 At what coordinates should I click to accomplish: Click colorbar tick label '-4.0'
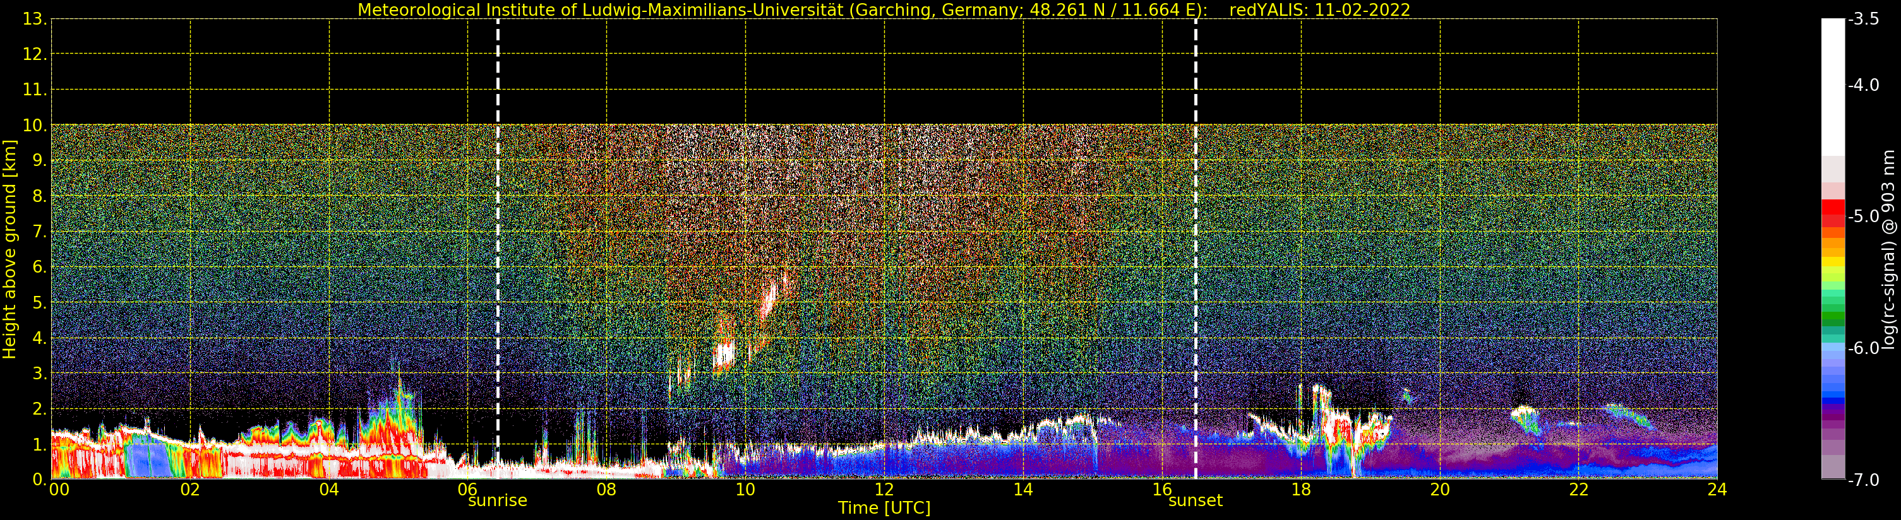(x=1864, y=85)
